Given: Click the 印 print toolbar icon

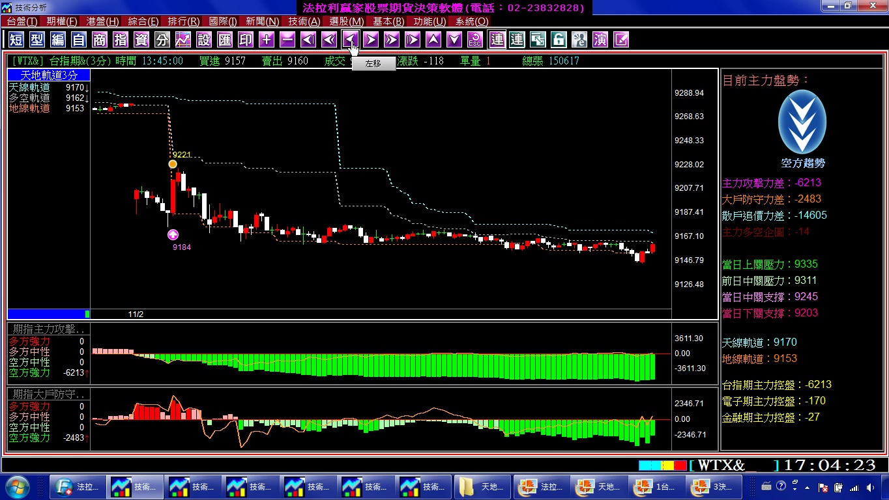Looking at the screenshot, I should pyautogui.click(x=246, y=40).
